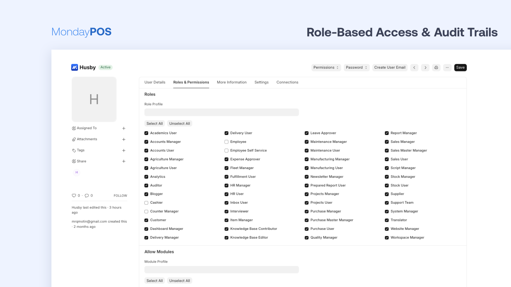Add a tag with Tags plus icon
Viewport: 511px width, 287px height.
[x=124, y=150]
